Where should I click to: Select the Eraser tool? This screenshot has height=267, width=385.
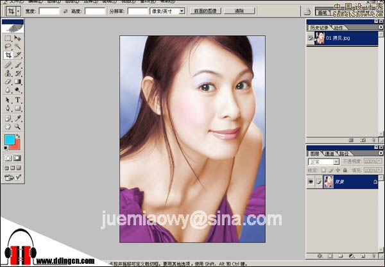pyautogui.click(x=8, y=82)
